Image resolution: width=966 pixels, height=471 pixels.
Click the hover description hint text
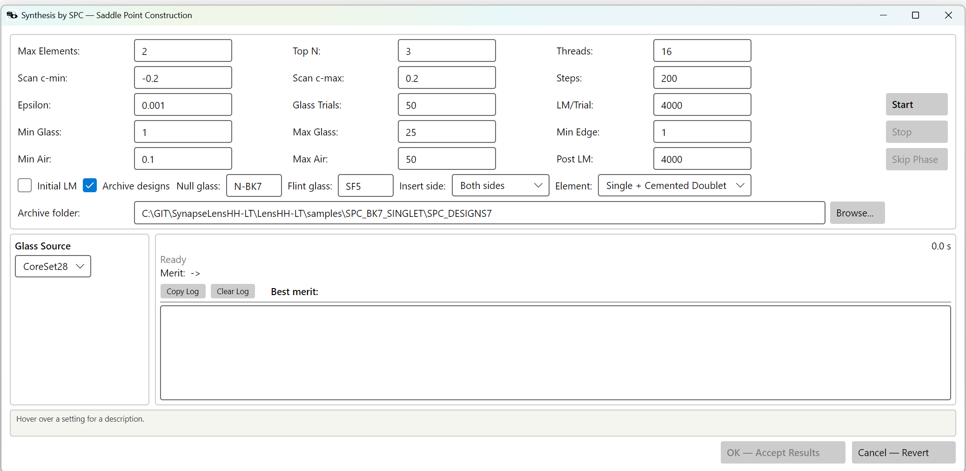[80, 419]
